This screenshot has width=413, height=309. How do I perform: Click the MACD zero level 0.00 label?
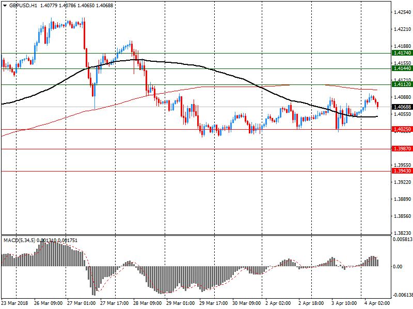[398, 266]
